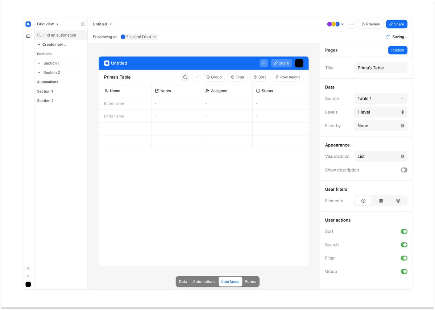Image resolution: width=435 pixels, height=310 pixels.
Task: Click the Untitled logo icon in blue header
Action: tap(107, 63)
